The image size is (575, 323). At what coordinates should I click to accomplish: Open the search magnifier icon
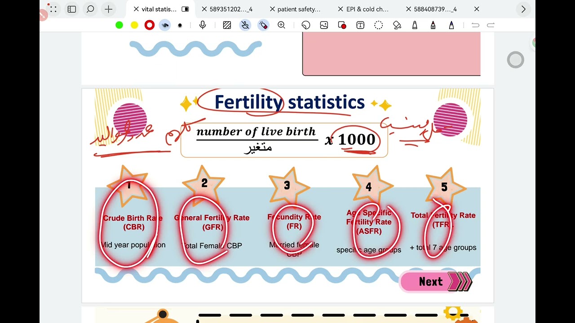pos(90,9)
